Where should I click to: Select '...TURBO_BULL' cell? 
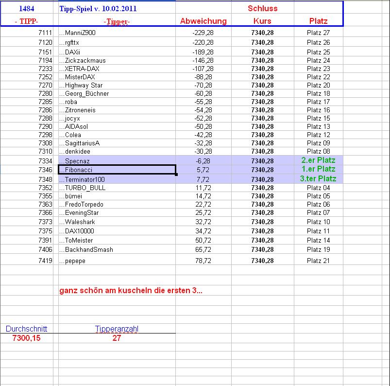(117, 188)
